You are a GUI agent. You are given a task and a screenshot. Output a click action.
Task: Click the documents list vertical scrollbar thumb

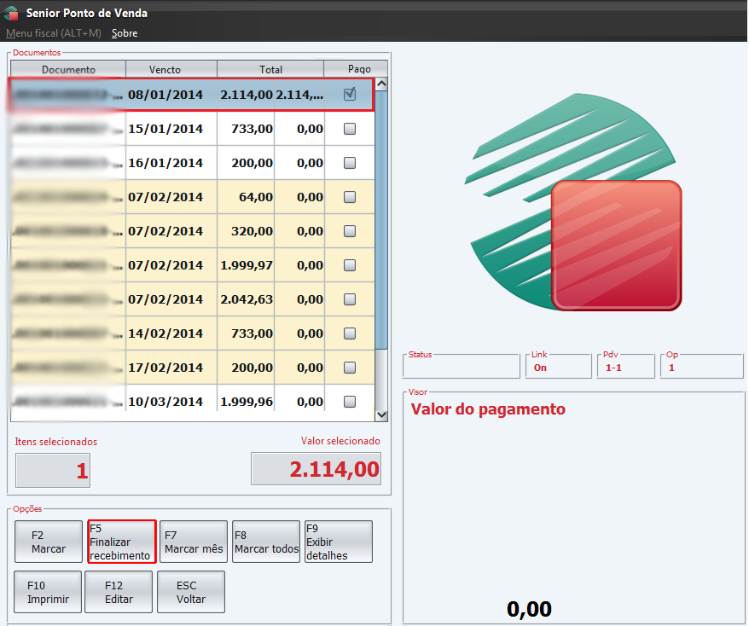point(381,220)
